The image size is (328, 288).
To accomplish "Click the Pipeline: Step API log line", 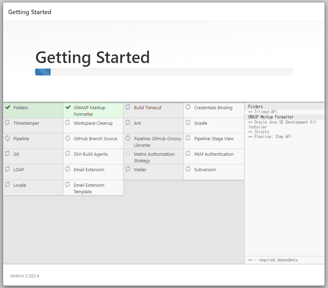I will (269, 136).
